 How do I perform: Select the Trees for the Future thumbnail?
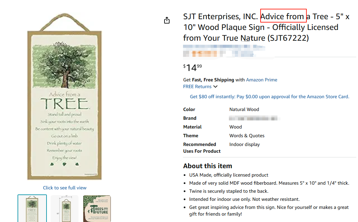(x=97, y=208)
